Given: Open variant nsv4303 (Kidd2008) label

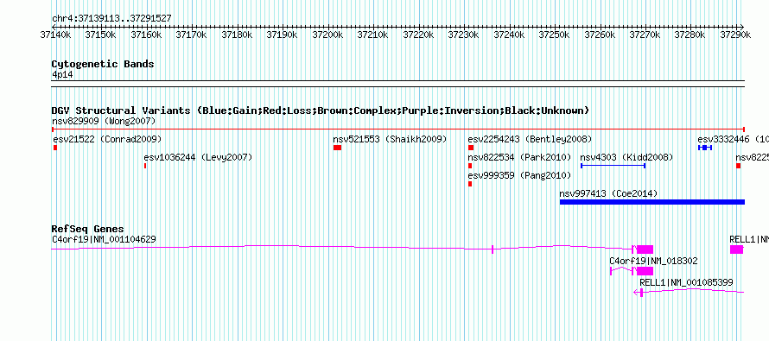Looking at the screenshot, I should coord(626,158).
